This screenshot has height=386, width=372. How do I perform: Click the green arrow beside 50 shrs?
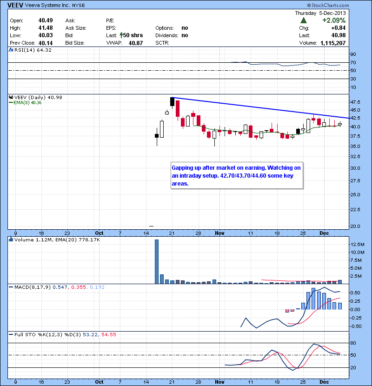pos(121,35)
